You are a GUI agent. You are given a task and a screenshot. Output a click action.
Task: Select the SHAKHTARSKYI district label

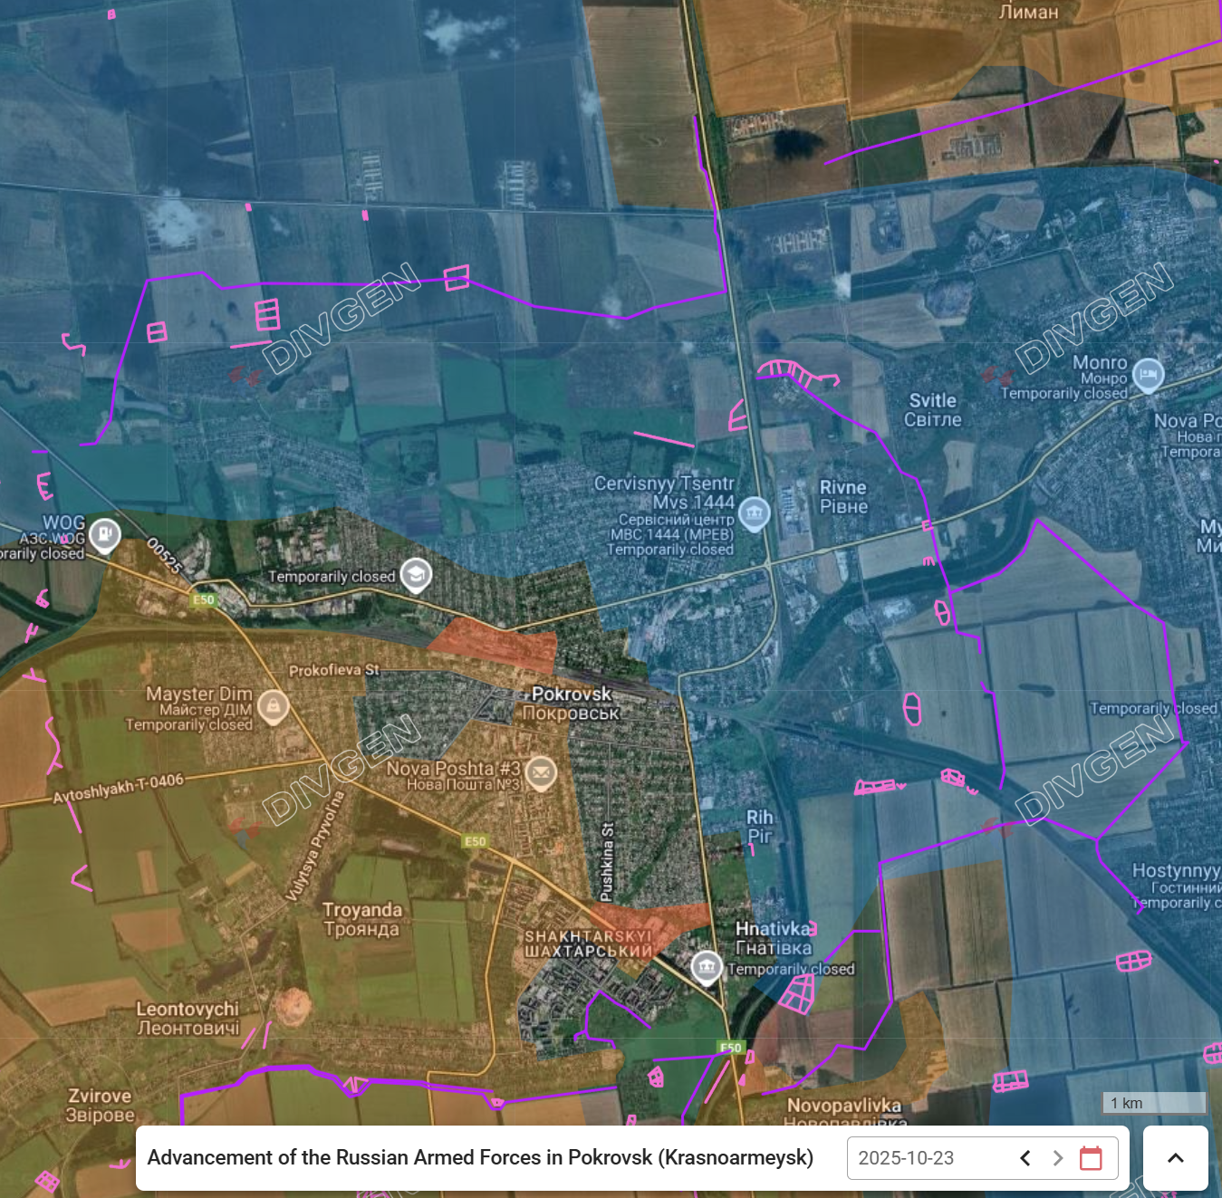(x=588, y=935)
